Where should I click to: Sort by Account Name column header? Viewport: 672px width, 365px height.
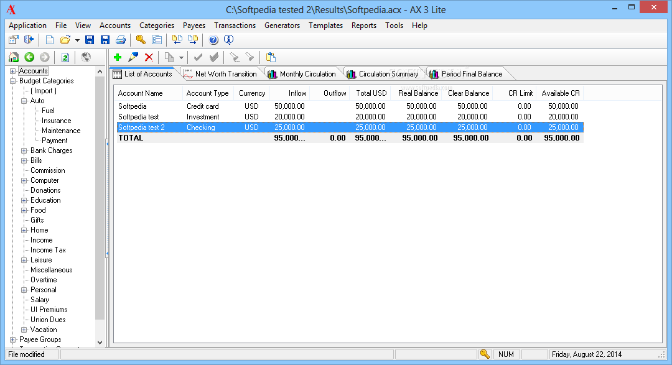pyautogui.click(x=148, y=93)
